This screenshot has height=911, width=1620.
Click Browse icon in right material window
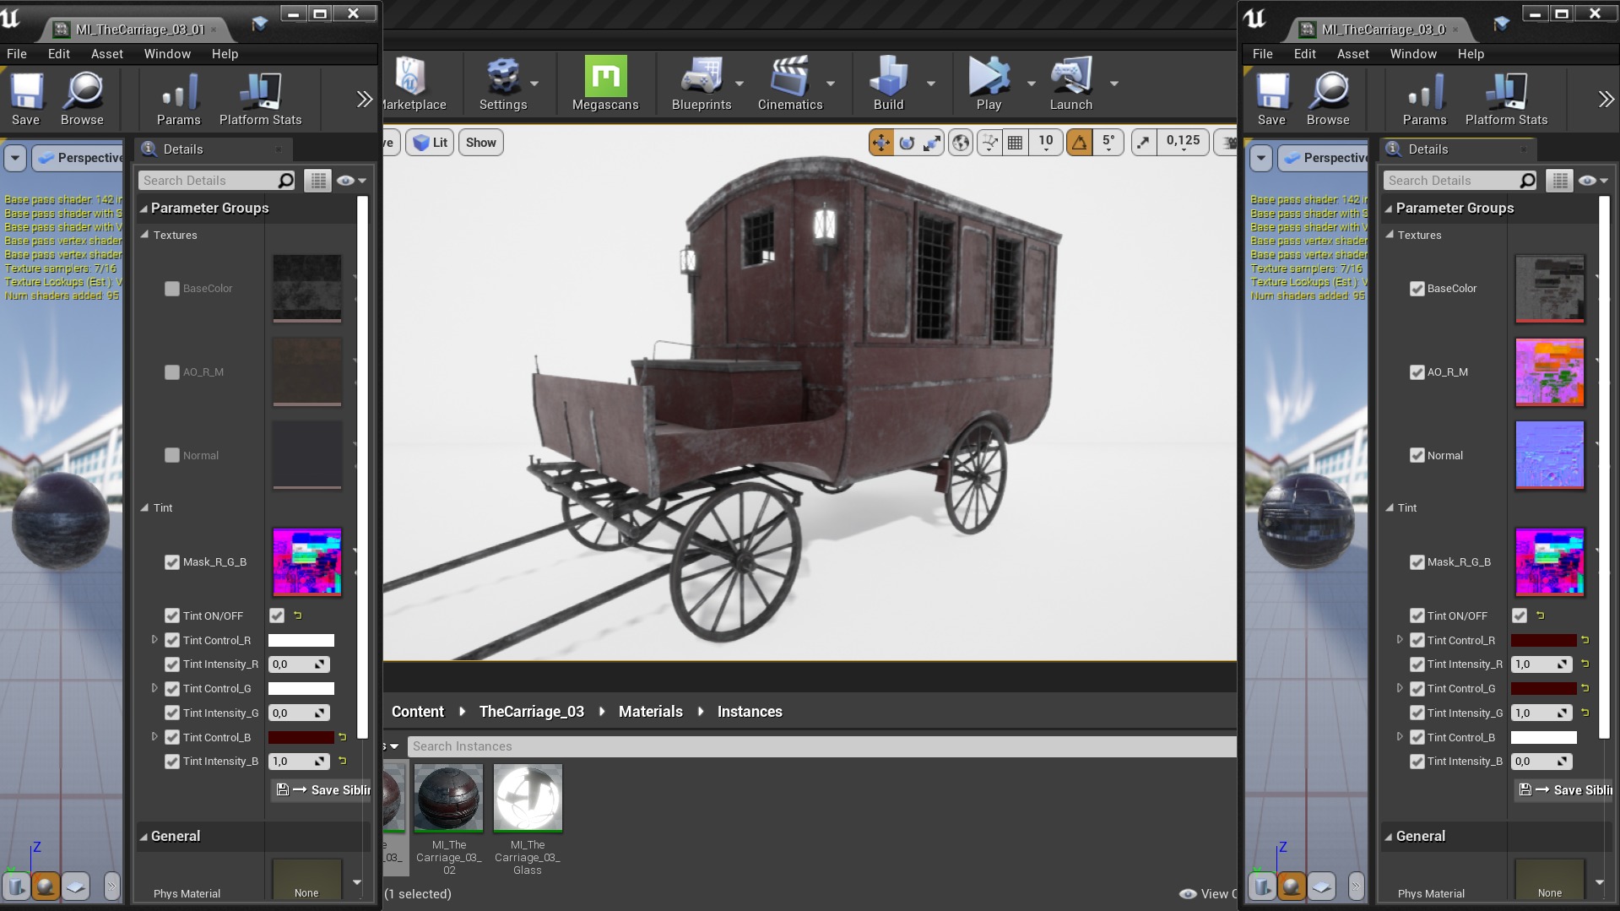[x=1328, y=99]
